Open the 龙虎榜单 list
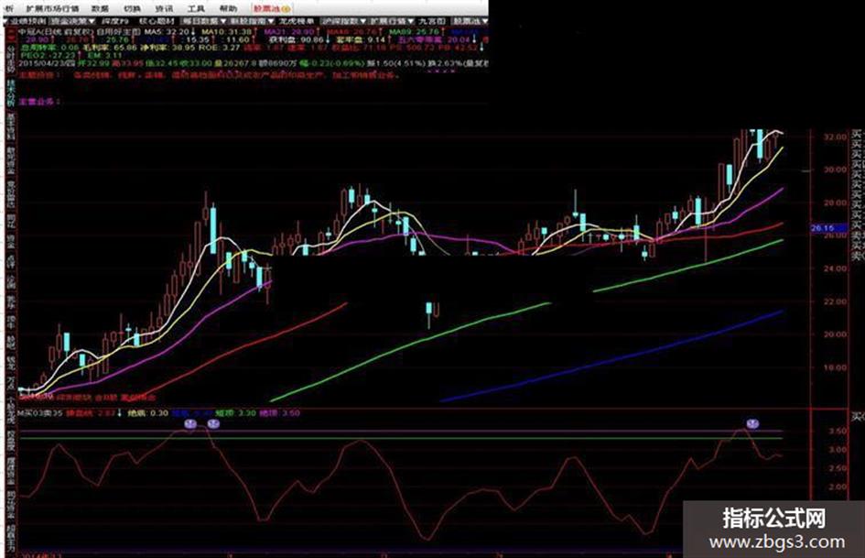865x558 pixels. pos(297,21)
